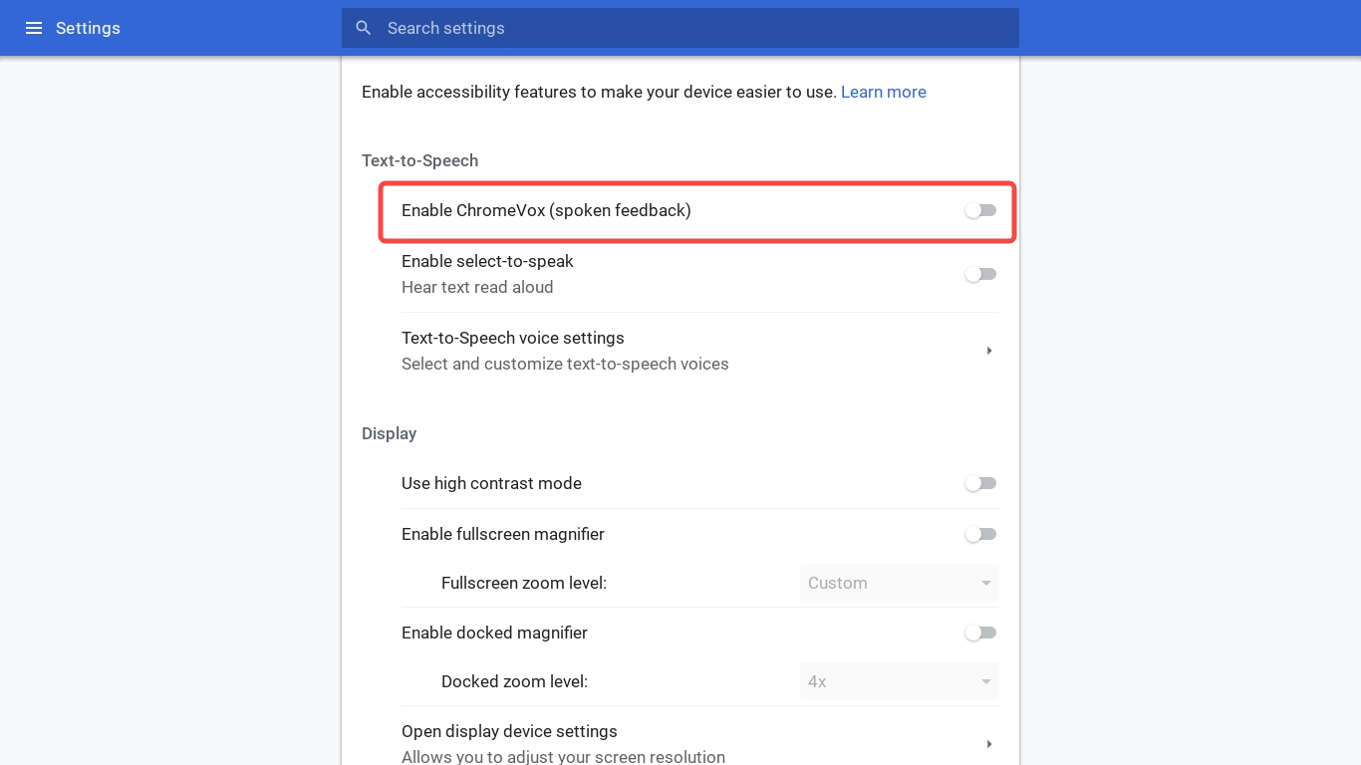
Task: Enable the docked magnifier
Action: [x=980, y=633]
